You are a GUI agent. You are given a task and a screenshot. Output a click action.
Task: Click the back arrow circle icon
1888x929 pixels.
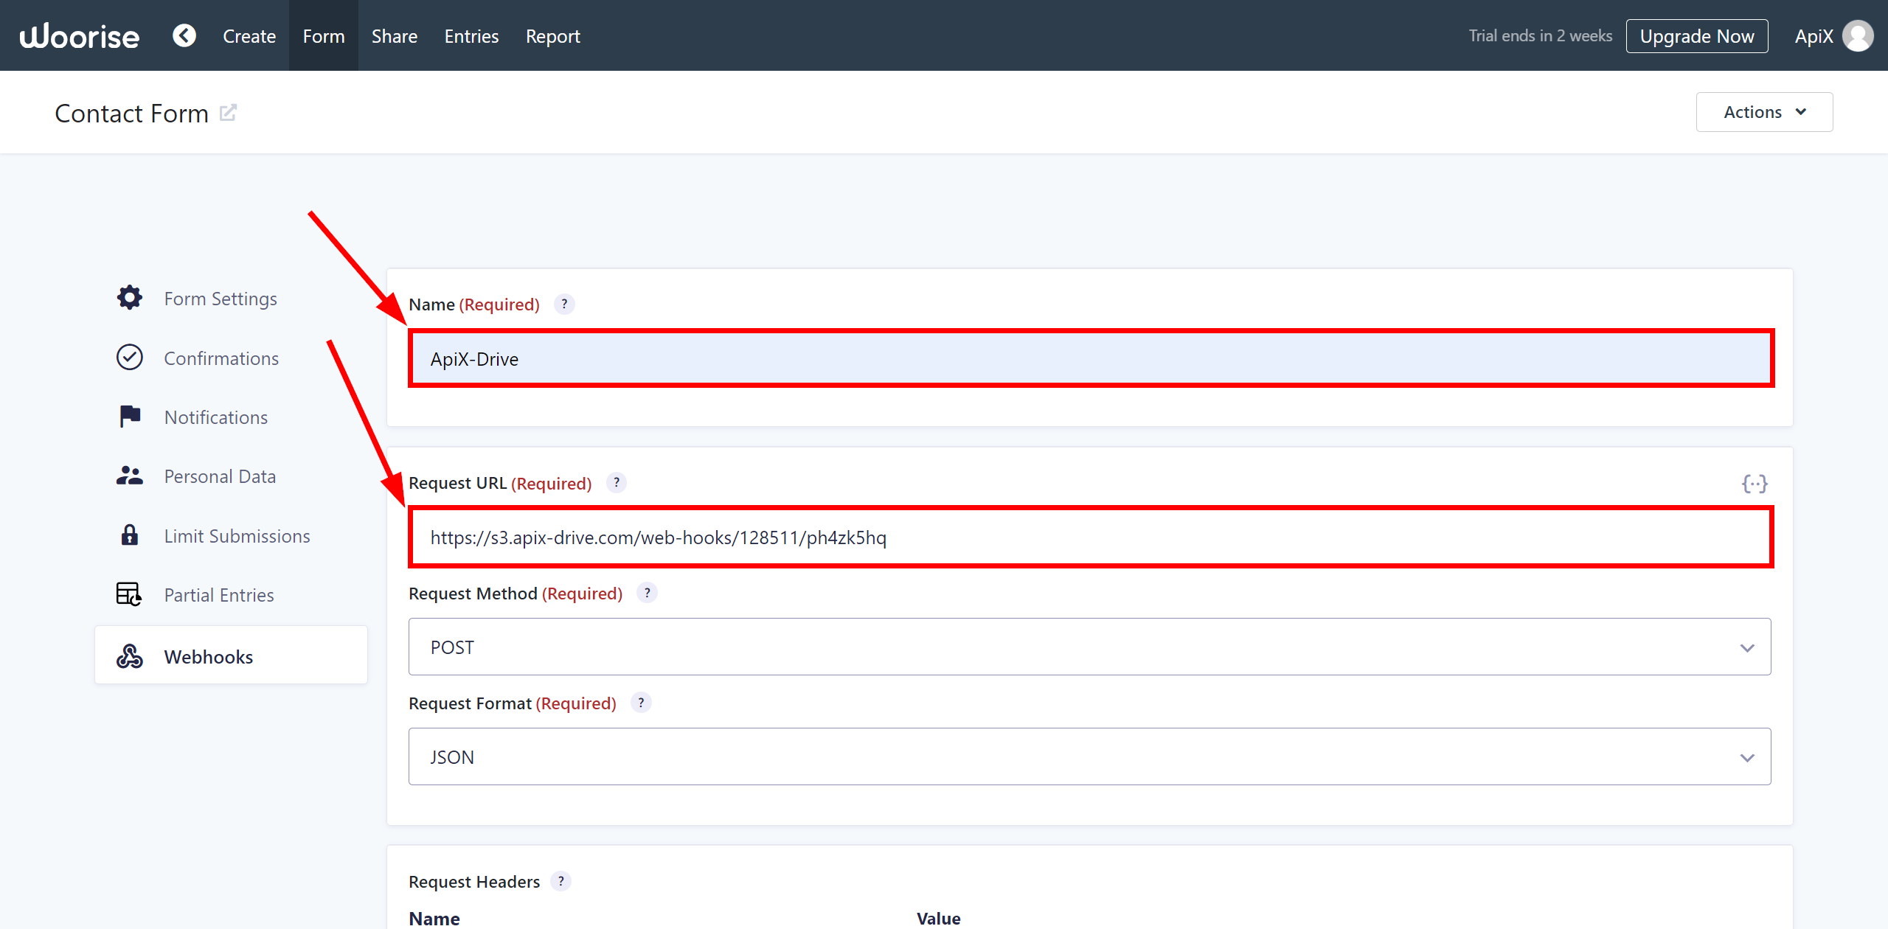tap(184, 35)
